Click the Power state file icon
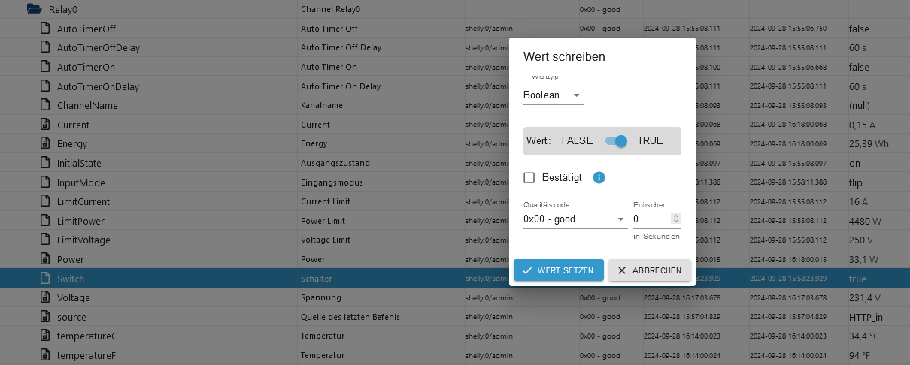 click(x=44, y=259)
